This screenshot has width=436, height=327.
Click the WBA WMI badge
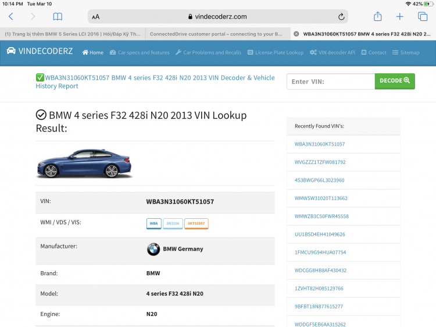click(154, 223)
